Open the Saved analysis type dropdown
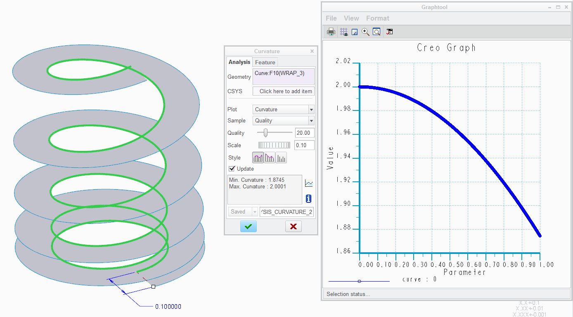573x317 pixels. 243,211
